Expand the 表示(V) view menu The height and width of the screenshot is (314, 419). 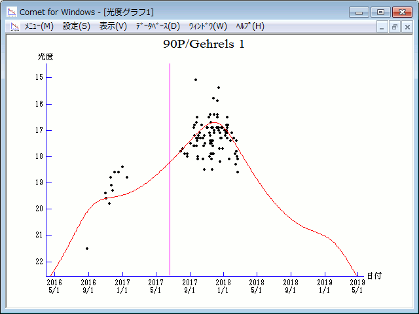pos(113,26)
